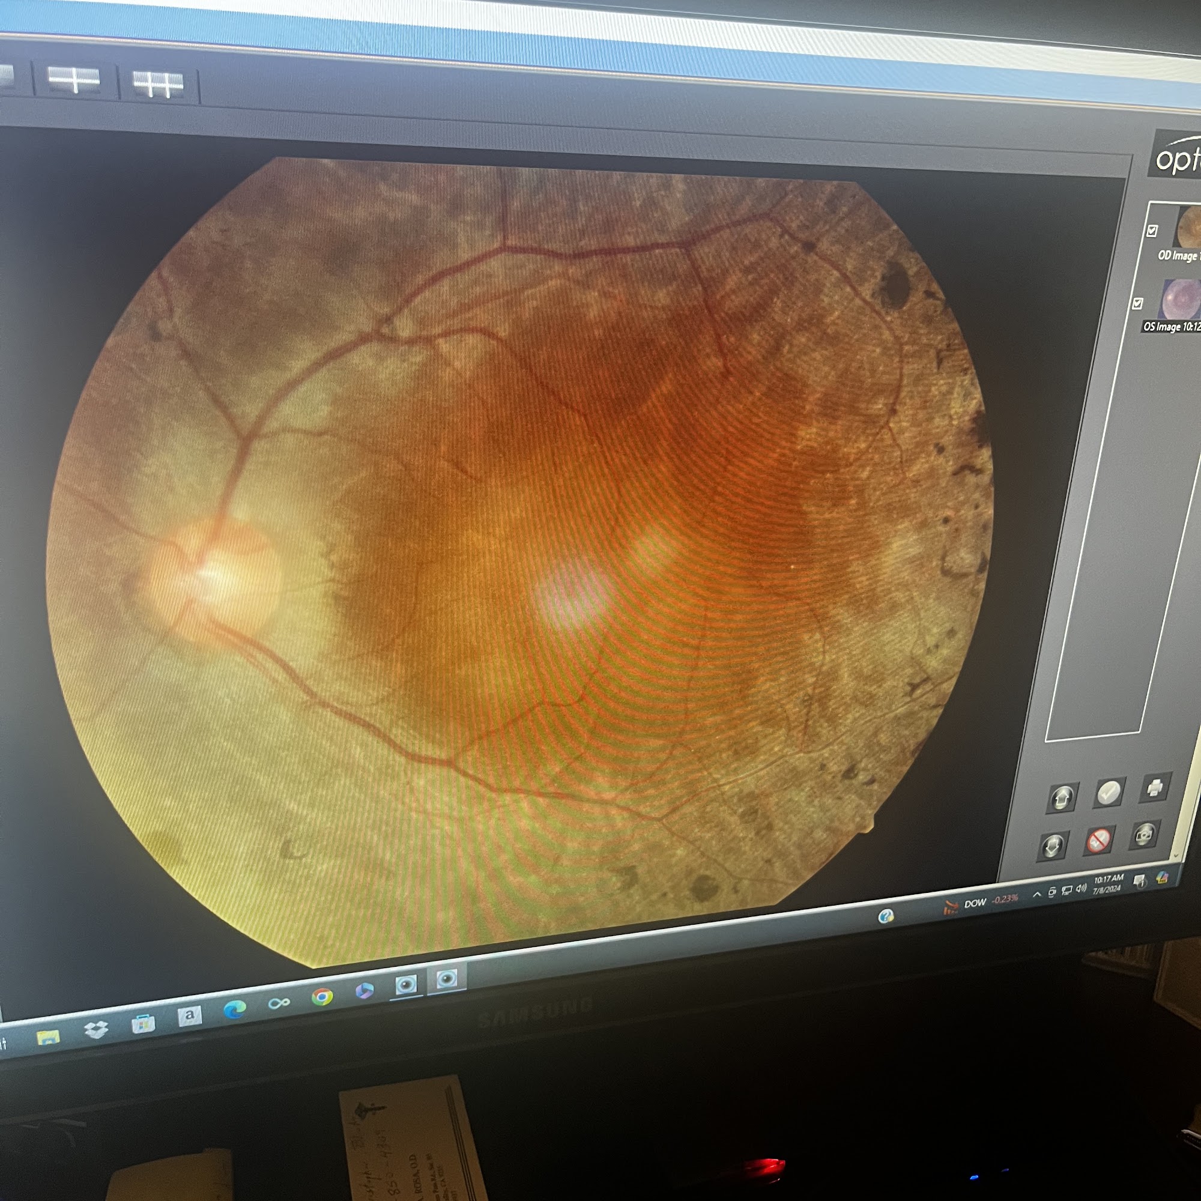The height and width of the screenshot is (1201, 1201).
Task: Click the blue help question icon
Action: (886, 916)
